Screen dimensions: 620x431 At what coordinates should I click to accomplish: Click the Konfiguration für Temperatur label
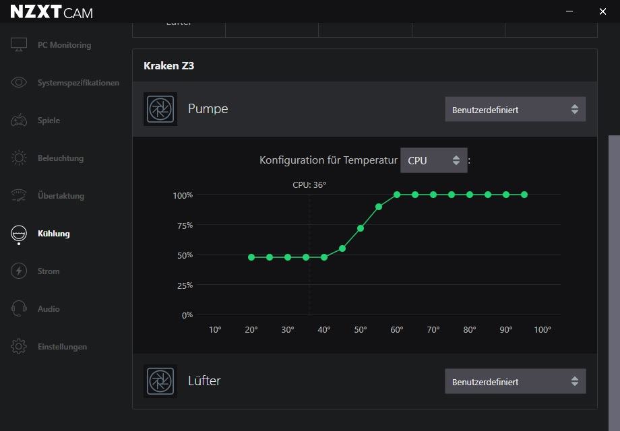pos(328,160)
